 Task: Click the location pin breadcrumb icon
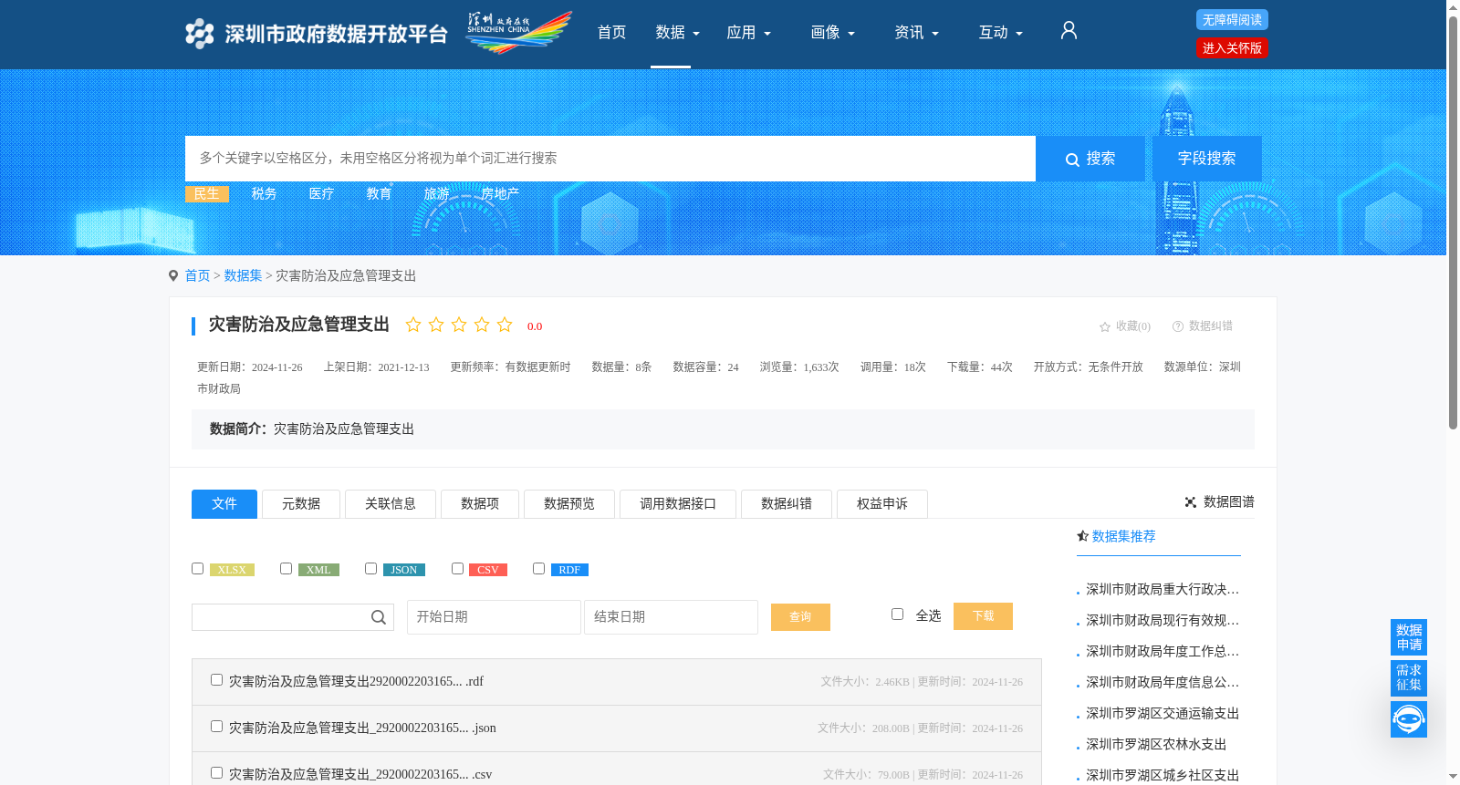tap(173, 275)
